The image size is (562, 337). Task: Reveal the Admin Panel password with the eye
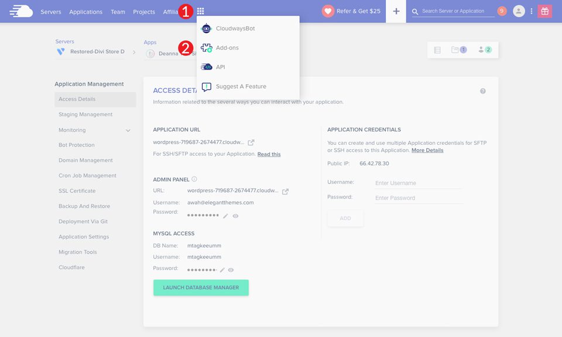coord(236,216)
